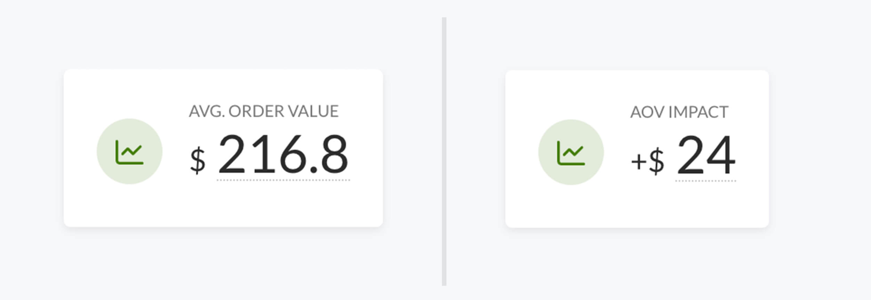Click the digit 4 in the AOV Impact value
The width and height of the screenshot is (871, 300).
[721, 155]
